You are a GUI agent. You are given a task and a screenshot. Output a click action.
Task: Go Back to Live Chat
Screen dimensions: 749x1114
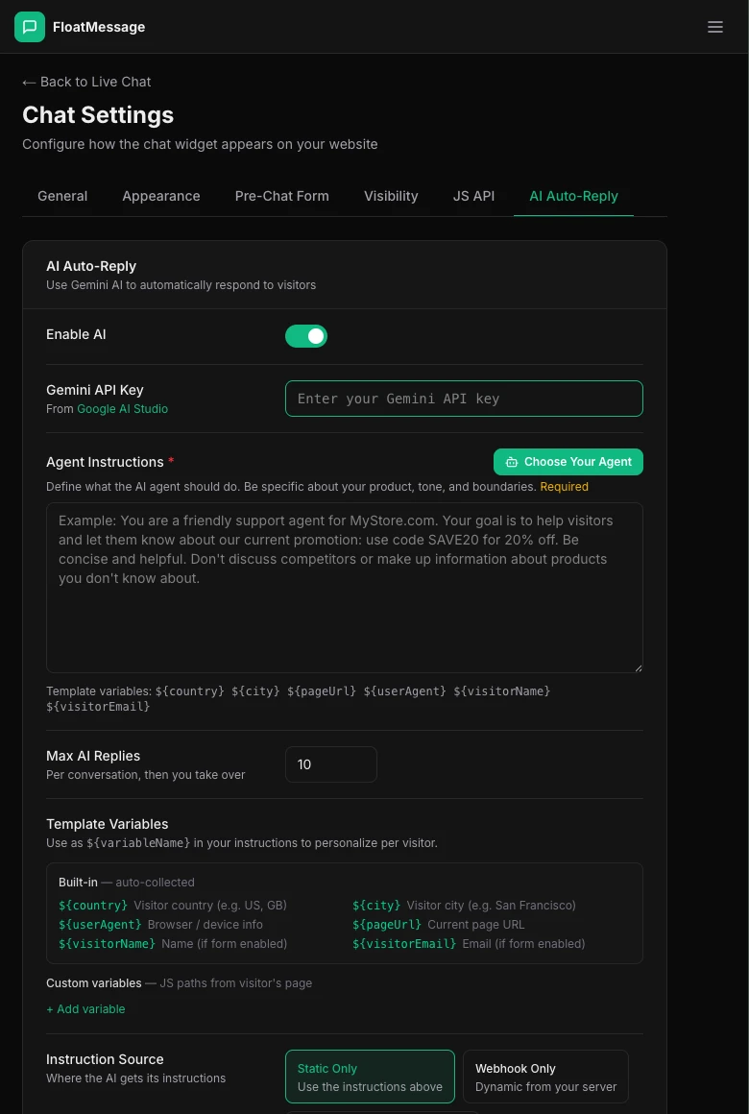tap(85, 82)
